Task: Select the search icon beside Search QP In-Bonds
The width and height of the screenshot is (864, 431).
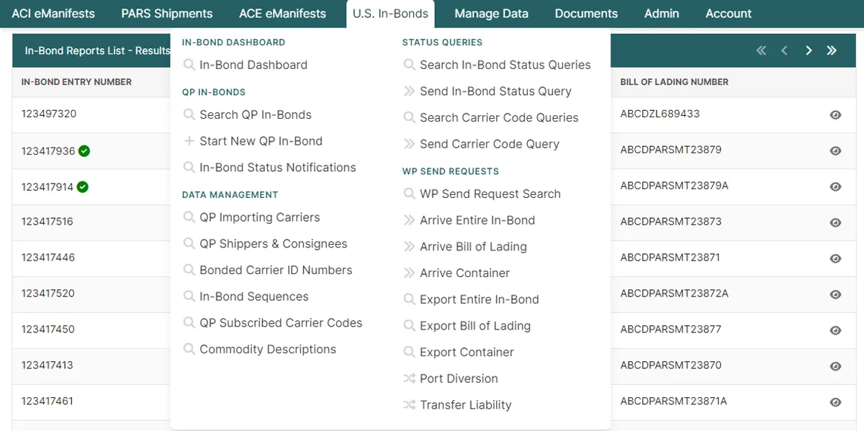Action: coord(189,114)
